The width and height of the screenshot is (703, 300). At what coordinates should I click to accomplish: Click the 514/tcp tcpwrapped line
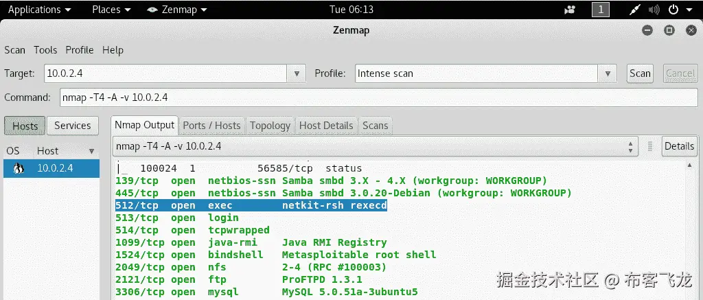pos(192,230)
